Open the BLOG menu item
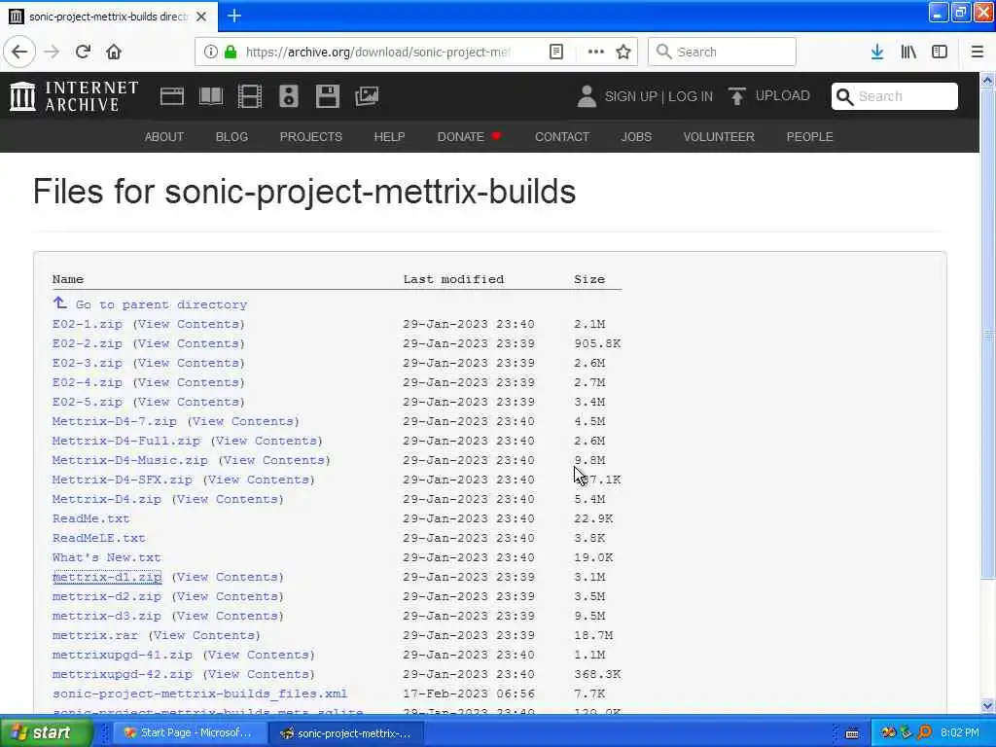The image size is (996, 747). [x=231, y=136]
